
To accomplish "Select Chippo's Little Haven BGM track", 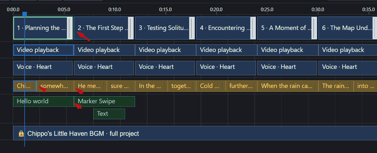I will coord(195,133).
